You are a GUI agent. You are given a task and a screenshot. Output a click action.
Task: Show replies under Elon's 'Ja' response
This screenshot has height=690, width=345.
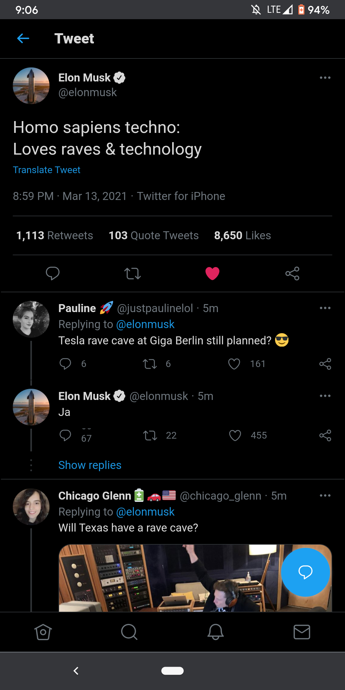point(89,465)
